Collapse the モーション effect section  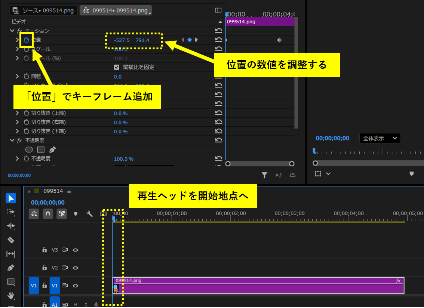point(12,30)
